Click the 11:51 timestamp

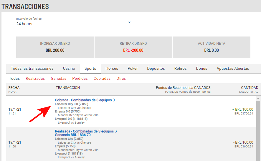pyautogui.click(x=12, y=114)
